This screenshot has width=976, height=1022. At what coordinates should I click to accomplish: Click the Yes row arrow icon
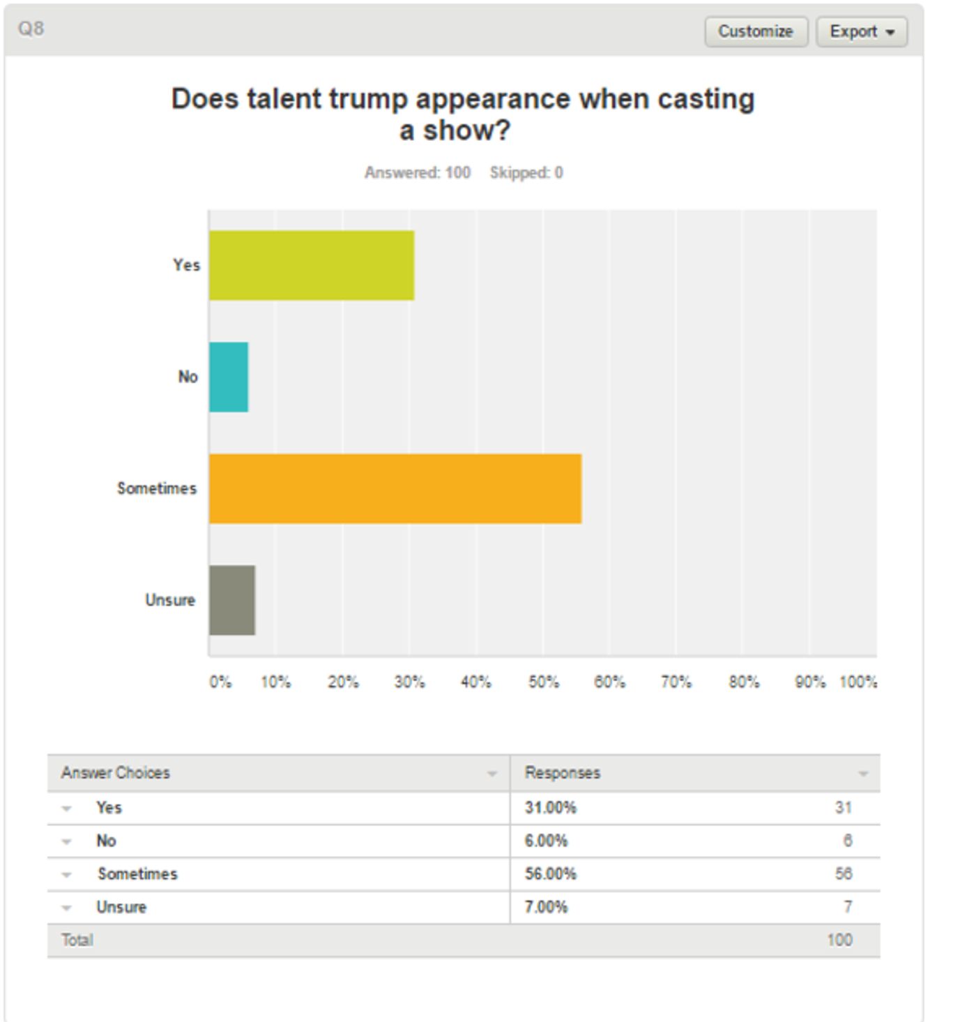click(x=67, y=809)
